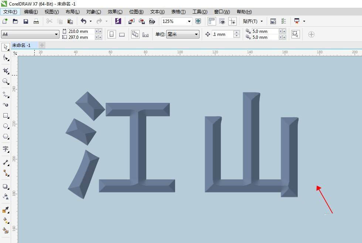The height and width of the screenshot is (243, 362).
Task: Open the 效果(C) menu
Action: pos(115,12)
